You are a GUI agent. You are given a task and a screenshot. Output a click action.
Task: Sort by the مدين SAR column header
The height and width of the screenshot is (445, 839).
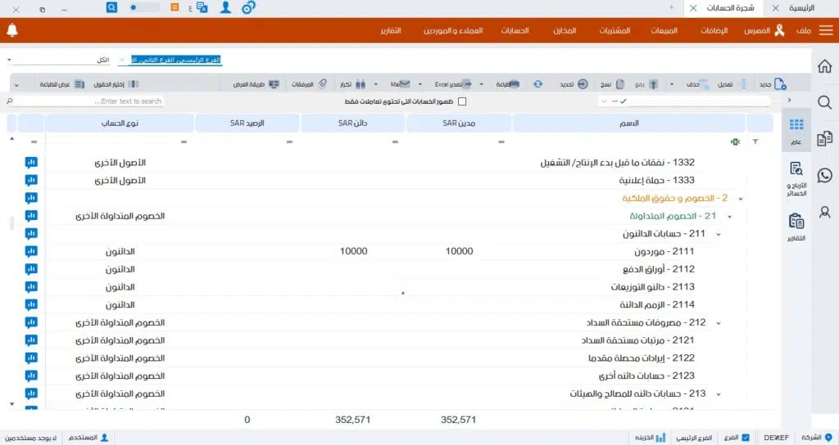pyautogui.click(x=459, y=123)
